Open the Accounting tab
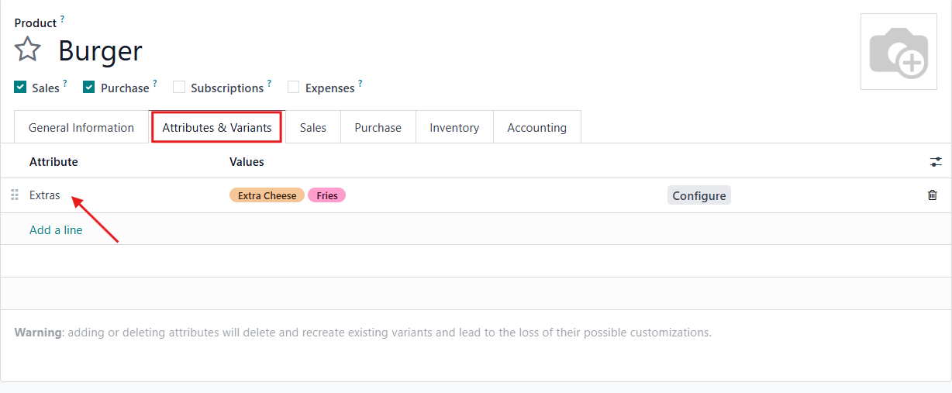The image size is (952, 393). click(x=536, y=128)
